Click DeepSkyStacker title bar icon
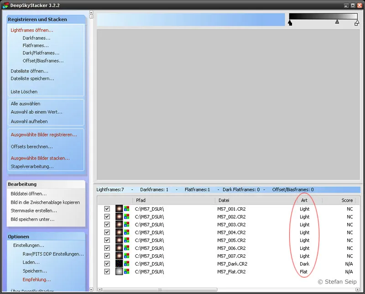 [x=5, y=5]
